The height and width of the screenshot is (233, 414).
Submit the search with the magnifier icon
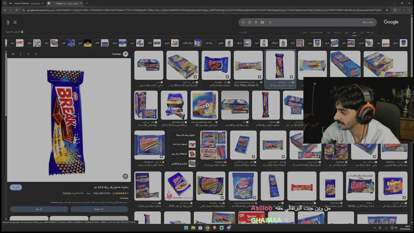click(243, 22)
